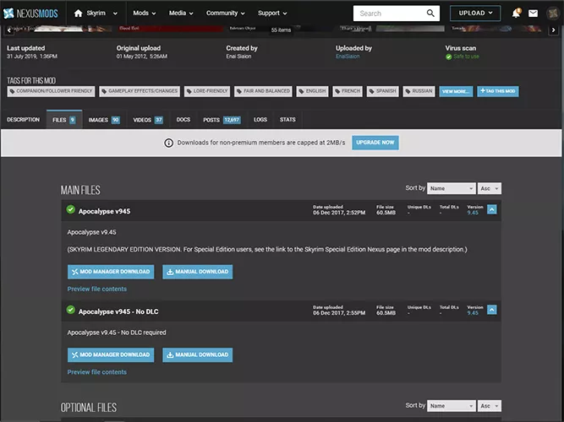
Task: Click version 9.45 of Apocalypse v945
Action: (x=473, y=213)
